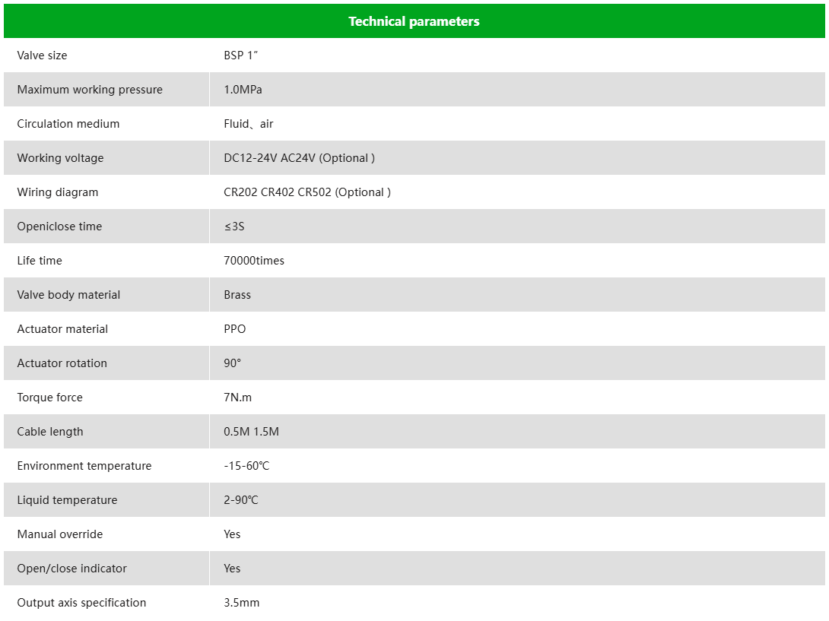This screenshot has width=829, height=621.
Task: Click the Cable length row label
Action: click(50, 432)
